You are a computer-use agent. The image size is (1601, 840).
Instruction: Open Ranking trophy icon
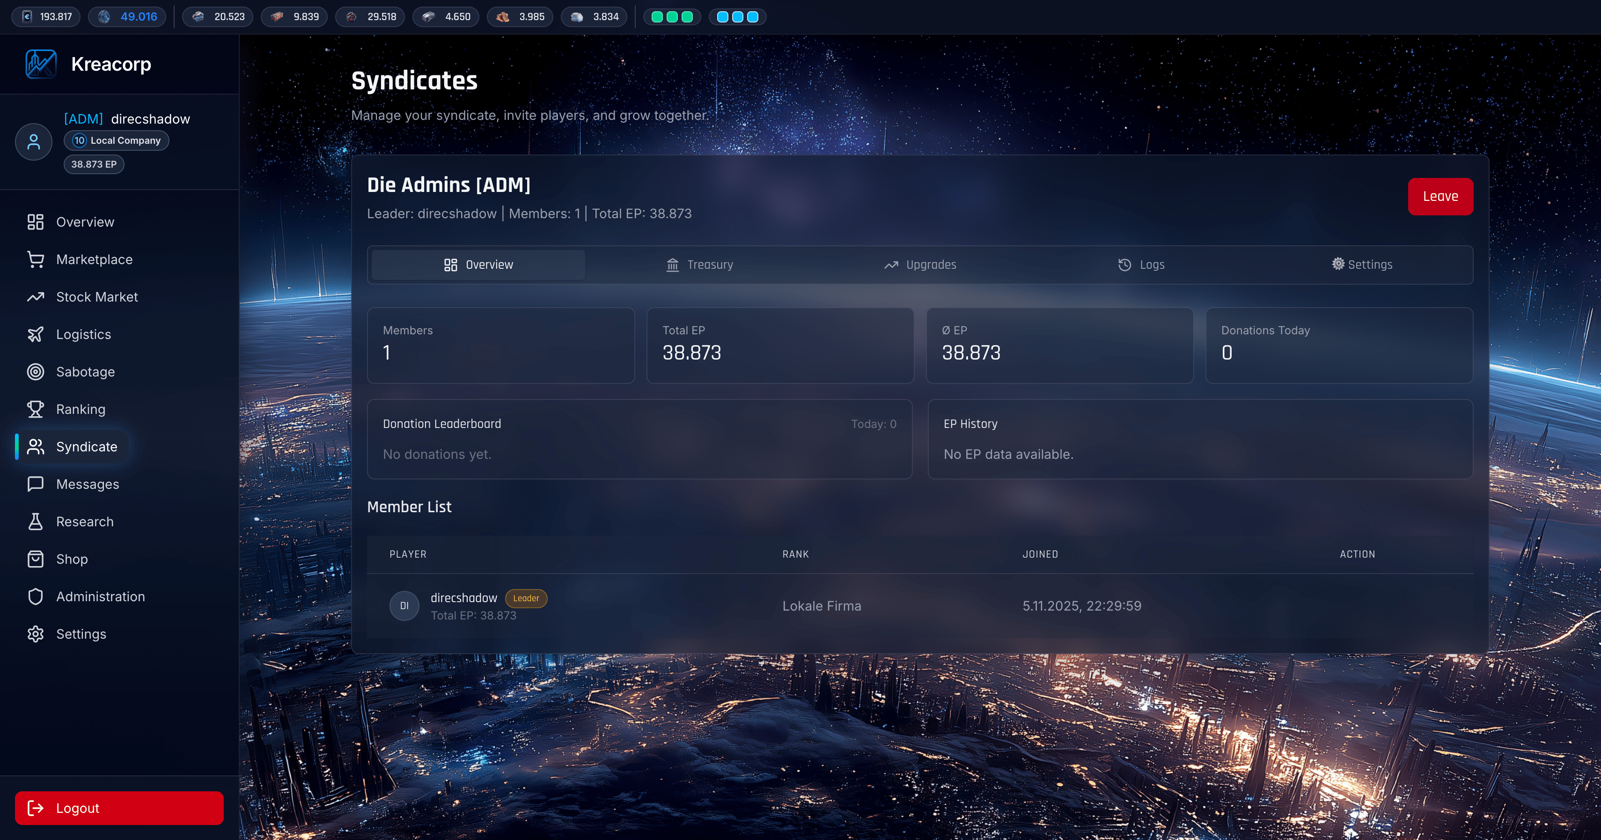[x=36, y=409]
